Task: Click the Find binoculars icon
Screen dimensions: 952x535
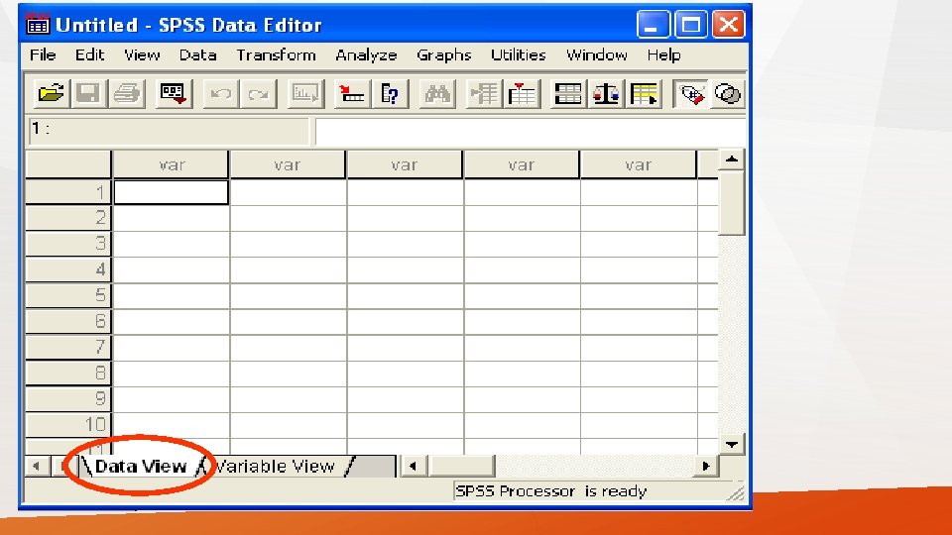Action: click(437, 94)
